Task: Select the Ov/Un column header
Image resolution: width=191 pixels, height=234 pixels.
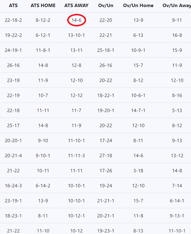Action: click(106, 6)
